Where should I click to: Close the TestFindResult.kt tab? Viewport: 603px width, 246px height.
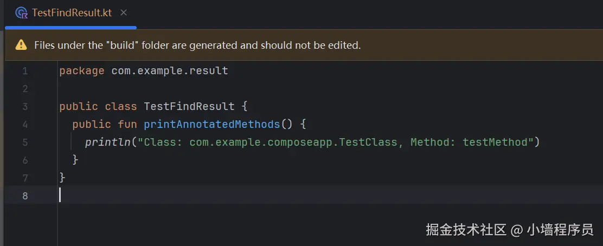point(124,13)
